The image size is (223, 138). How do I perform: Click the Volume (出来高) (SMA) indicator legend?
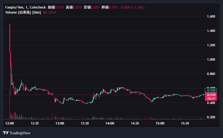coord(23,12)
